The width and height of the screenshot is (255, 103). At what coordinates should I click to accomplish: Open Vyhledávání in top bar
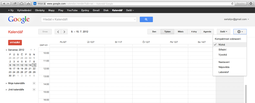[x=24, y=10]
